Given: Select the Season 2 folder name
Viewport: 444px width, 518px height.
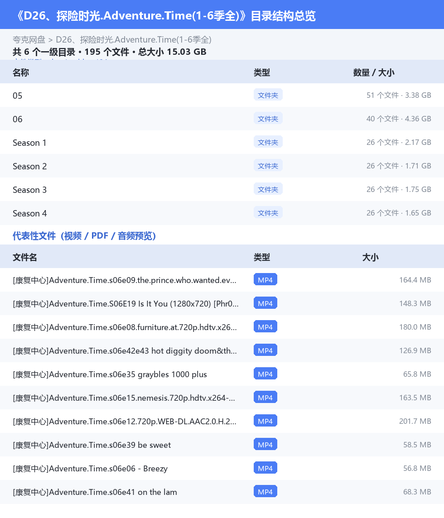Looking at the screenshot, I should [x=30, y=166].
